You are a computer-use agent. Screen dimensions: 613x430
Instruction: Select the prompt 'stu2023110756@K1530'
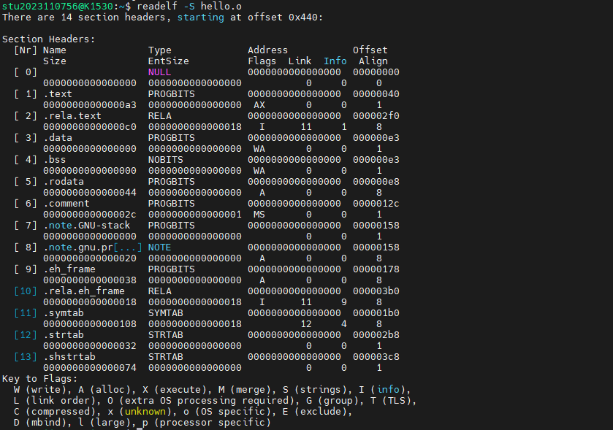[58, 7]
